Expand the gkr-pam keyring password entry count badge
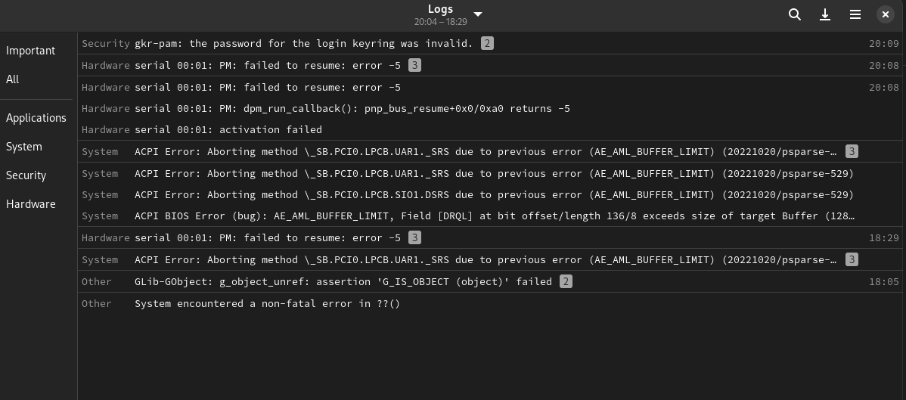Screen dimensions: 906x400 pos(487,43)
